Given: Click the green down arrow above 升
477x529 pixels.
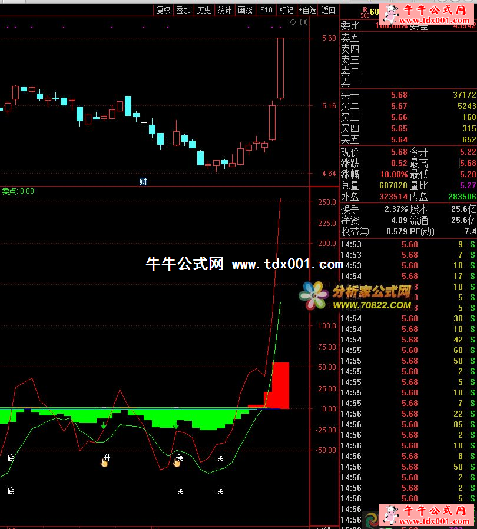Looking at the screenshot, I should (x=104, y=425).
